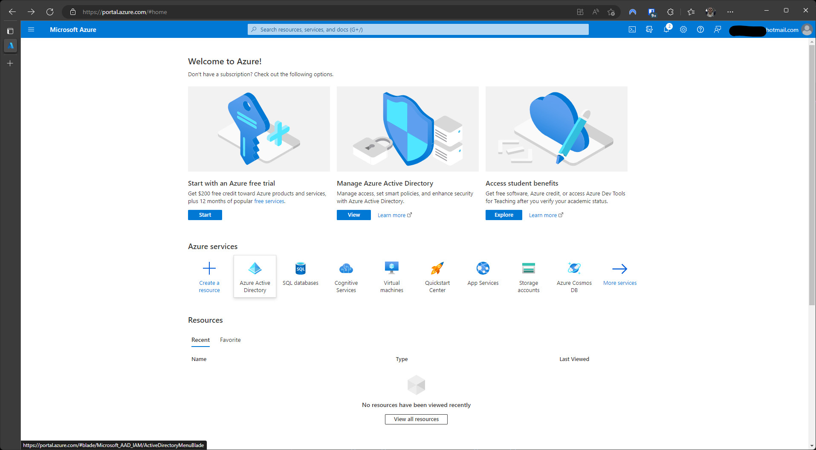Open the Azure portal hamburger menu
The width and height of the screenshot is (816, 450).
(x=31, y=29)
